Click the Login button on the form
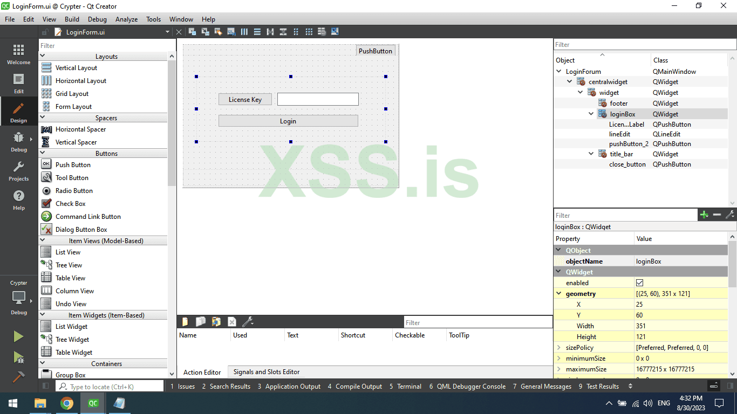The image size is (737, 414). (288, 121)
